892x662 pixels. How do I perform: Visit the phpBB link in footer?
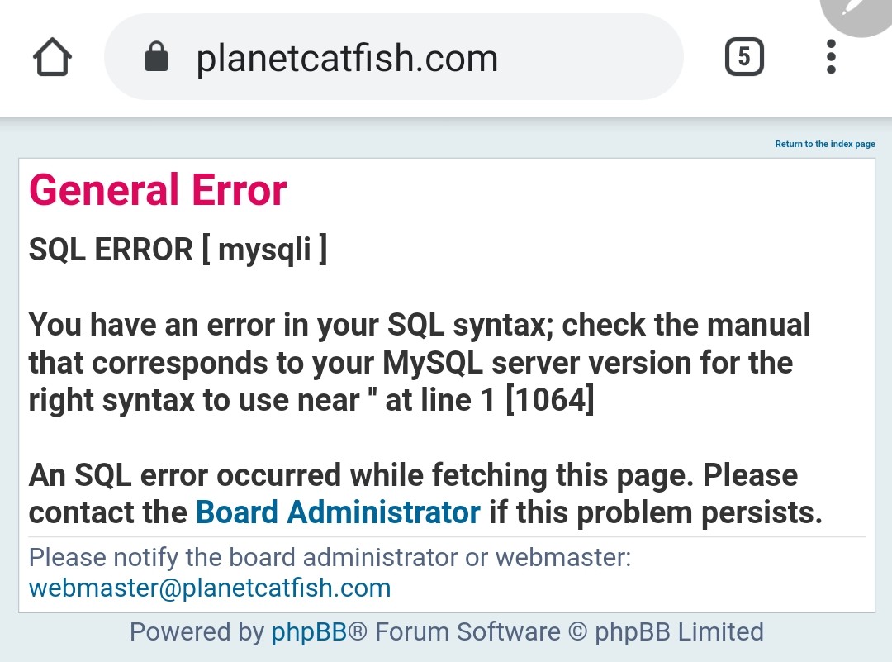pos(309,631)
